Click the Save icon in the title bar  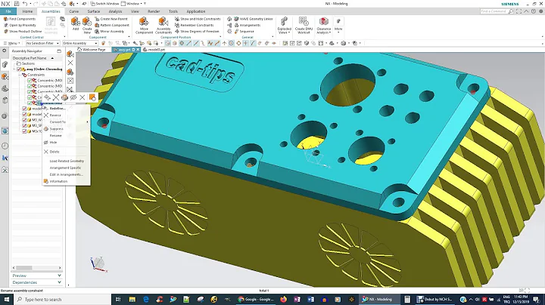[x=17, y=4]
